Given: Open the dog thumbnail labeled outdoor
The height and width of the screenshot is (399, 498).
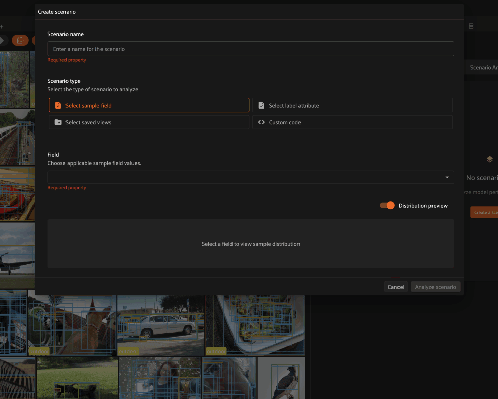Looking at the screenshot, I should [x=72, y=325].
